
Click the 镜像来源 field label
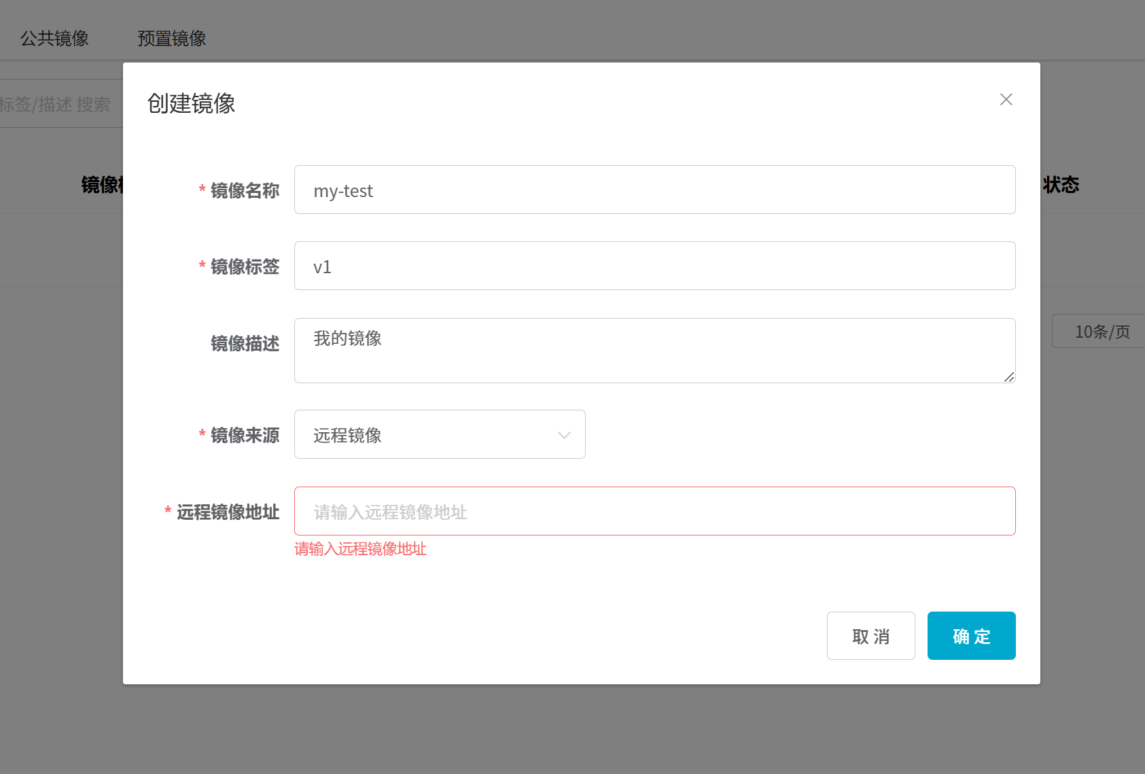pos(245,436)
